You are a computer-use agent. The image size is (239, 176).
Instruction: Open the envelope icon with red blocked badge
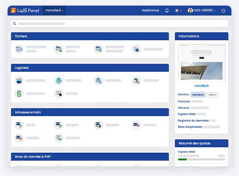19,138
